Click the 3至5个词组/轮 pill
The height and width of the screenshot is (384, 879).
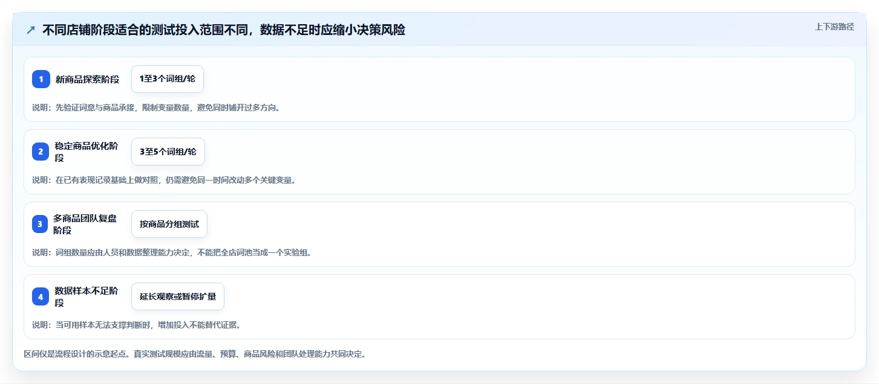click(168, 152)
